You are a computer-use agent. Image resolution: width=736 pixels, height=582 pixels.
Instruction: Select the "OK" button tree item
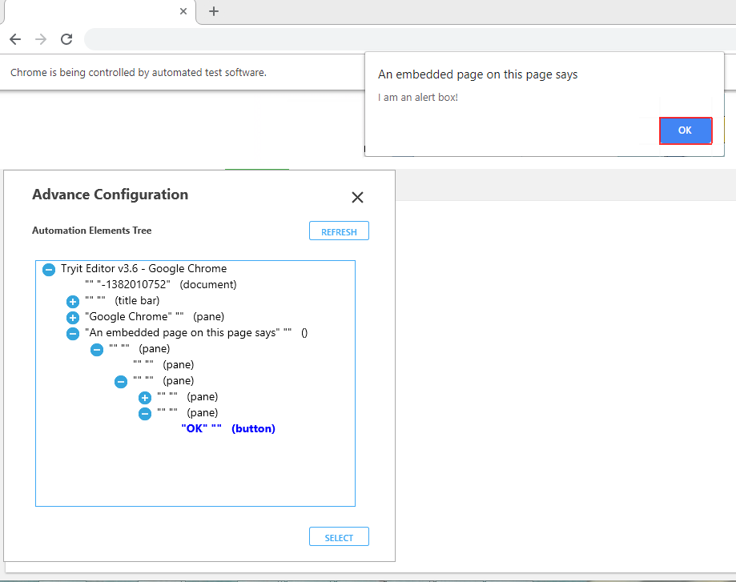(x=228, y=429)
